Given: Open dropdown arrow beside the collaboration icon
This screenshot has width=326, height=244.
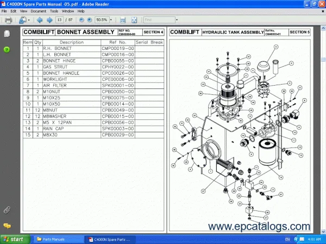Looking at the screenshot, I should tap(29, 20).
